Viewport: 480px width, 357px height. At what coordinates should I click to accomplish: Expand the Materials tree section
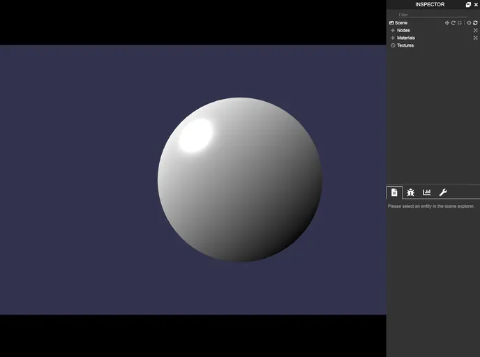pos(393,38)
